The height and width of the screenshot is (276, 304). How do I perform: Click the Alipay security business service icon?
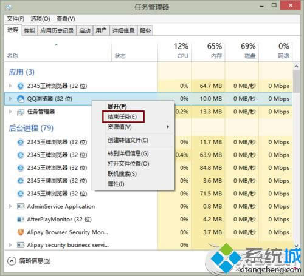click(x=21, y=245)
